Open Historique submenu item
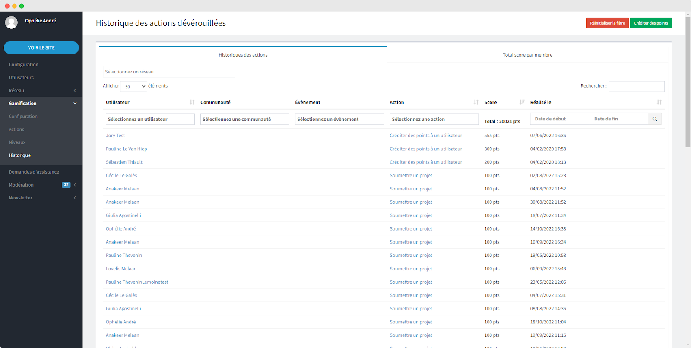Image resolution: width=691 pixels, height=348 pixels. [19, 155]
